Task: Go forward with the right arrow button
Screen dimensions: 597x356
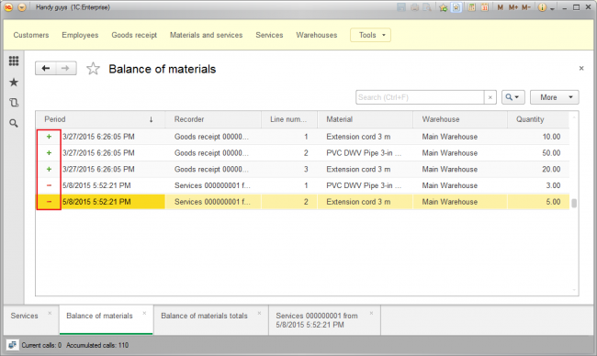Action: tap(66, 69)
